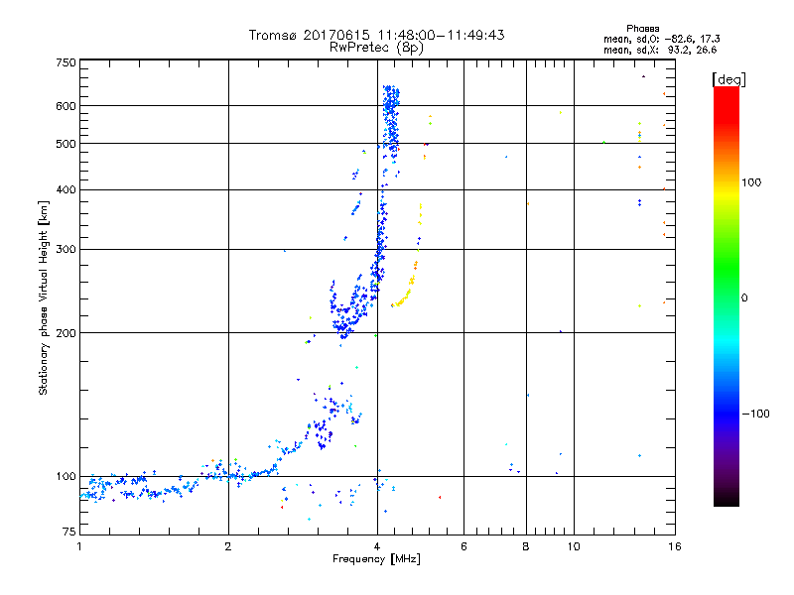Click the Frequency [MHz] axis label

pos(376,561)
